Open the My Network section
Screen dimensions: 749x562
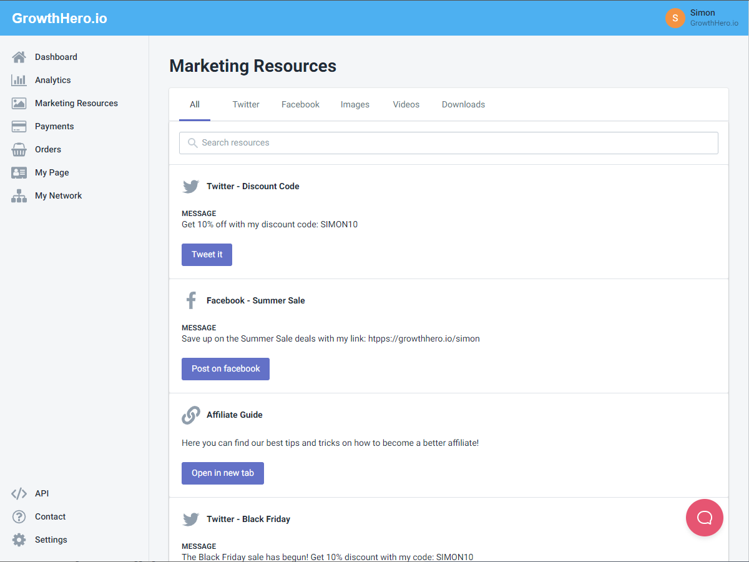58,195
